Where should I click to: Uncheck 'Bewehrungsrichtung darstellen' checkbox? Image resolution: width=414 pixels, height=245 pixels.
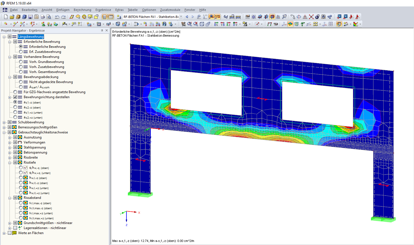15,97
